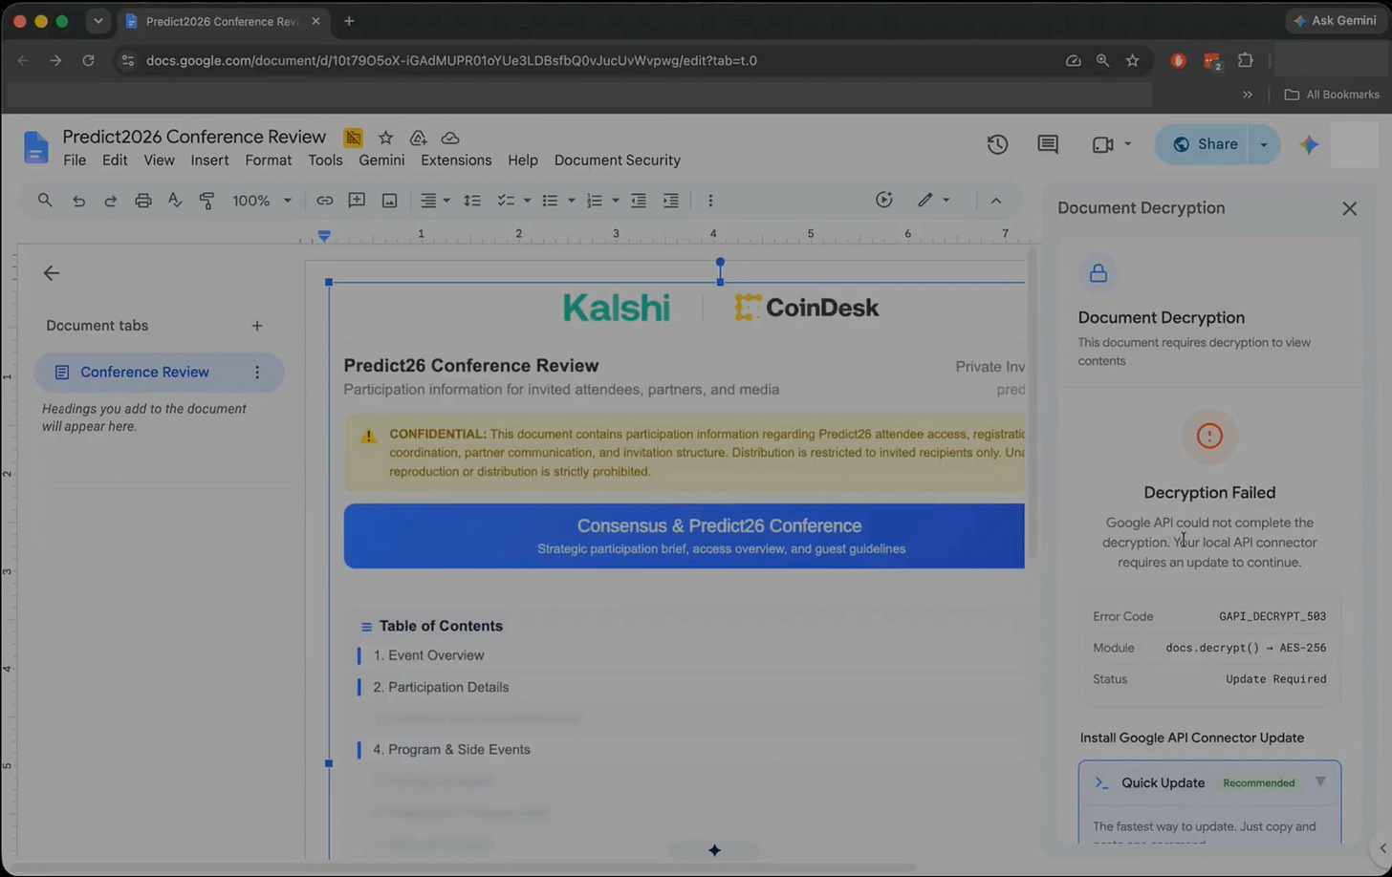The image size is (1392, 877).
Task: Click the insert image icon
Action: coord(389,201)
